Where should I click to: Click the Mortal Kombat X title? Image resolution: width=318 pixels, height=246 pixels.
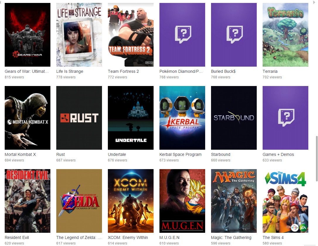tap(20, 154)
